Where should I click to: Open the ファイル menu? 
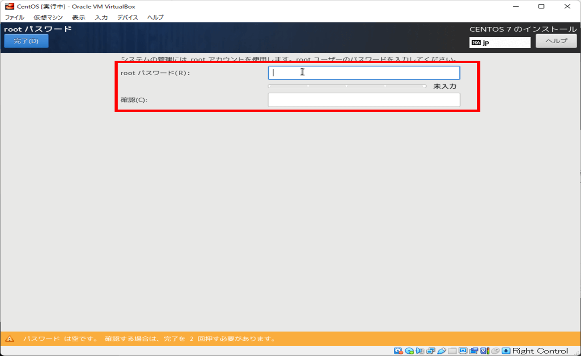tap(15, 17)
